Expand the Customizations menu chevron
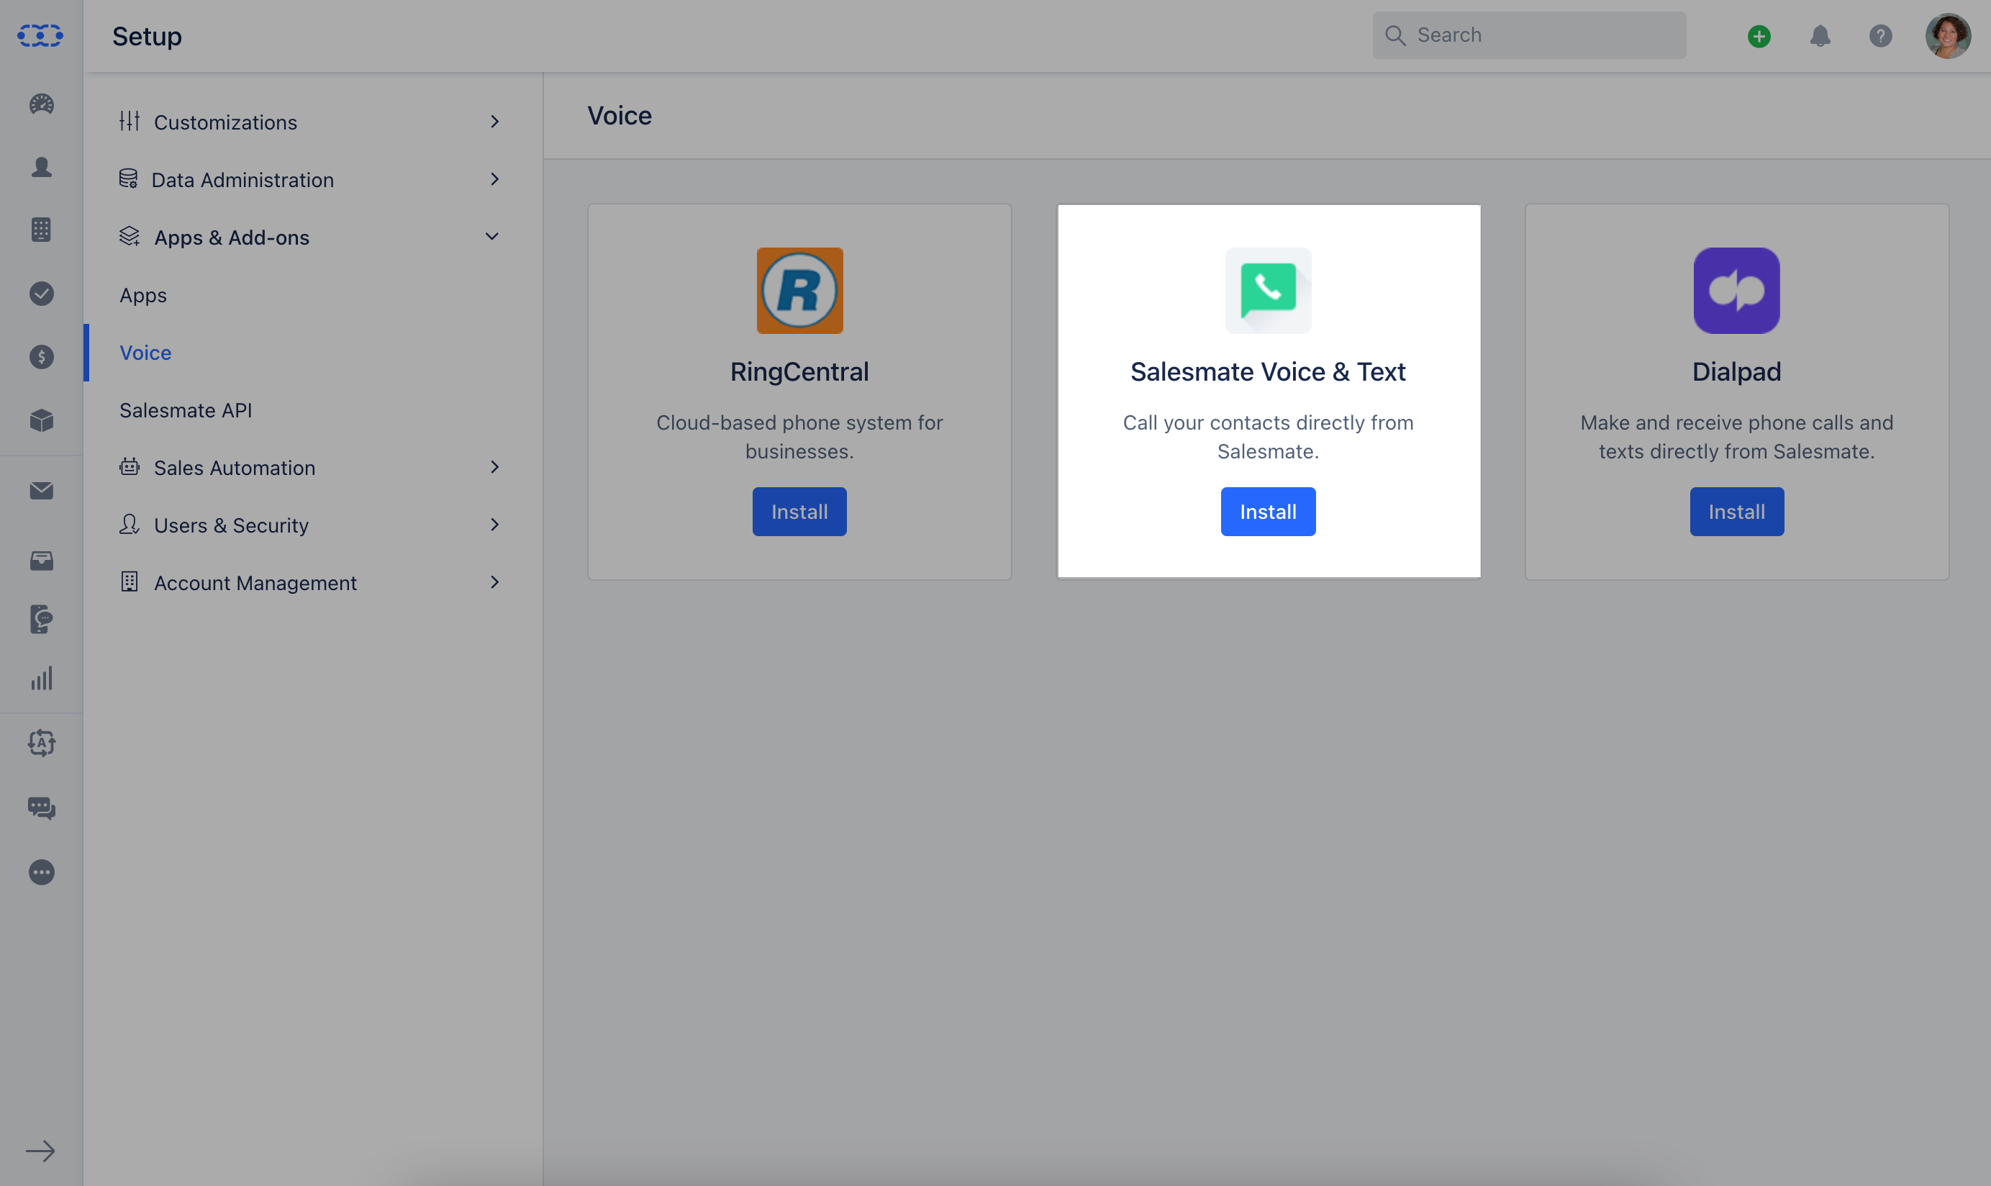The image size is (1991, 1186). [x=494, y=122]
